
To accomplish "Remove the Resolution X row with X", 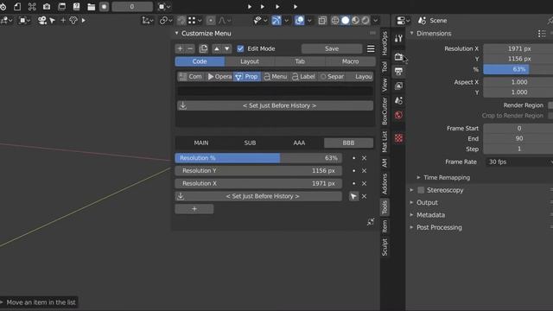I will (x=364, y=183).
